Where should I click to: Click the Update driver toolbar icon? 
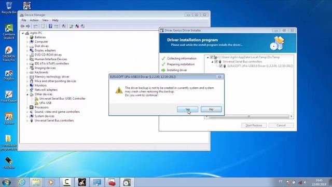[72, 26]
